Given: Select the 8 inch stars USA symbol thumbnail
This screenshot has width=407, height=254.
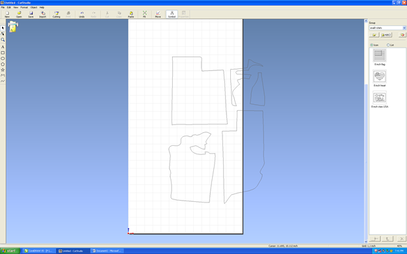Looking at the screenshot, I should pos(380,98).
